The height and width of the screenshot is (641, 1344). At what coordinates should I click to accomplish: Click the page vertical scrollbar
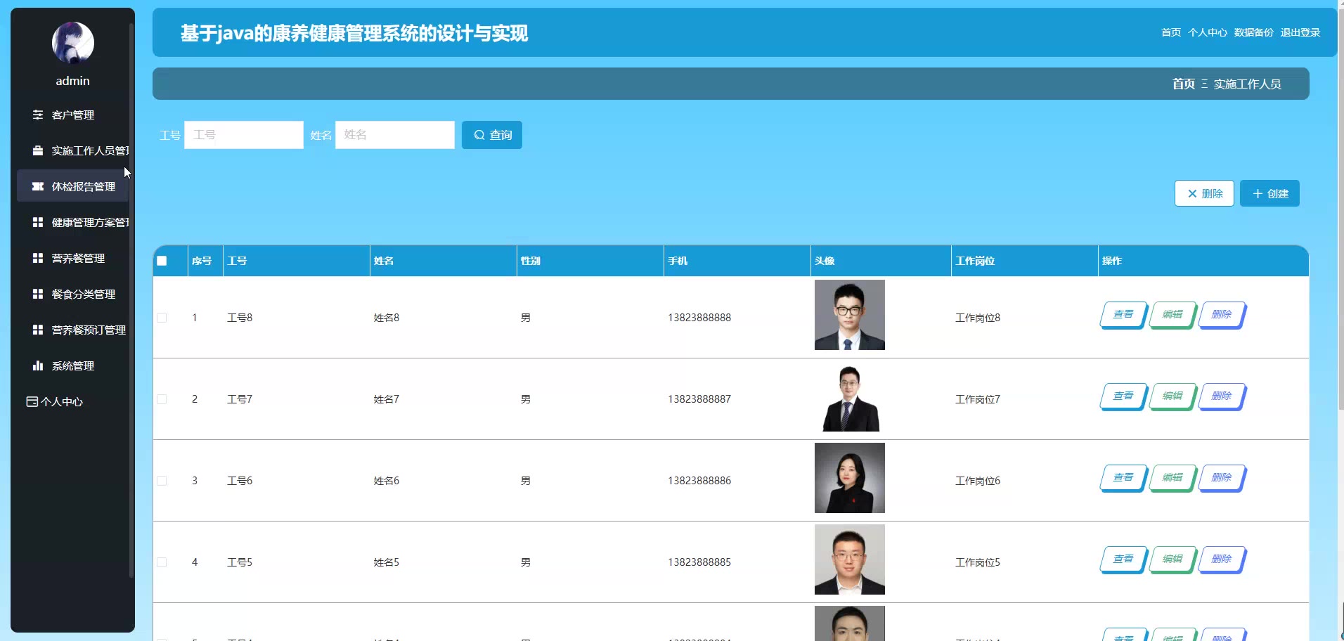1340,211
